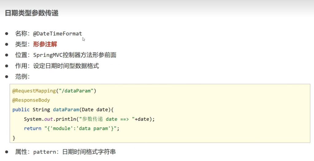Click the @ResponseBody annotation line
Screen dimensions: 314x161
pyautogui.click(x=31, y=100)
